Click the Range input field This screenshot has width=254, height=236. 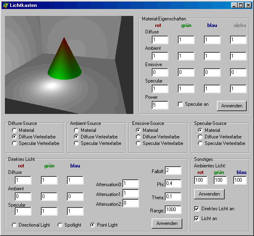(x=173, y=210)
